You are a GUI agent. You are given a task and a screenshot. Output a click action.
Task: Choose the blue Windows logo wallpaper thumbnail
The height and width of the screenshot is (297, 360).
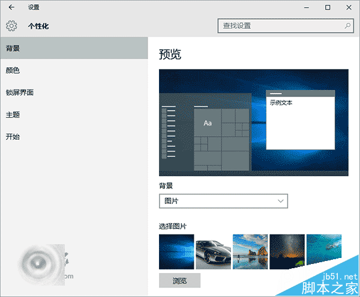[x=176, y=251]
